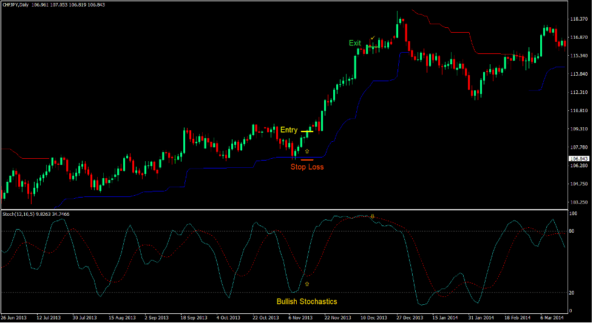This screenshot has width=593, height=323.
Task: Click the green Exit text label
Action: coord(354,43)
